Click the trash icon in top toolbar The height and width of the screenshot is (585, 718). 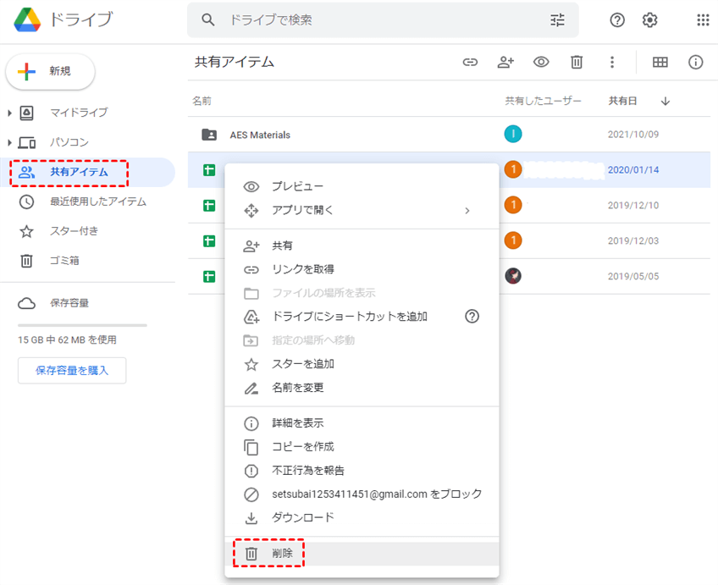click(577, 62)
